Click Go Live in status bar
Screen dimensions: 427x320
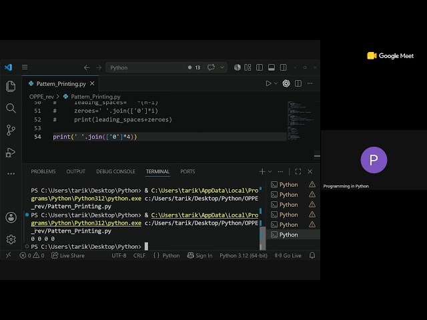coord(288,255)
